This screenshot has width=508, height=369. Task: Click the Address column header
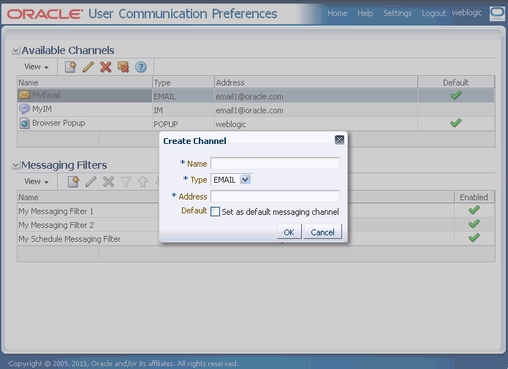316,83
